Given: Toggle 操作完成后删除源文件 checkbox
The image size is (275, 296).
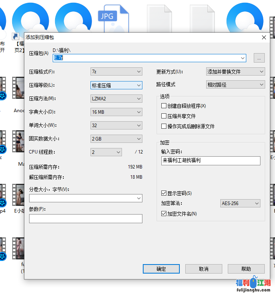Looking at the screenshot, I should [x=164, y=126].
